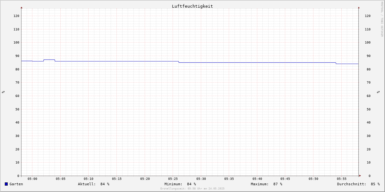Click the humidity line drop at 05:26
The height and width of the screenshot is (192, 385).
point(179,62)
